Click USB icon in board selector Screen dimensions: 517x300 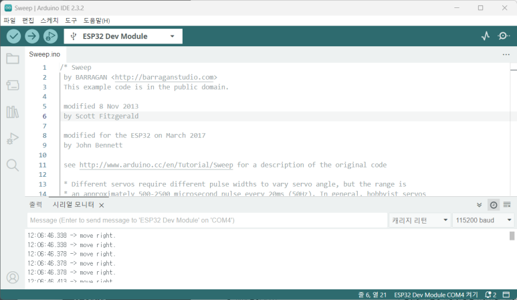click(73, 36)
